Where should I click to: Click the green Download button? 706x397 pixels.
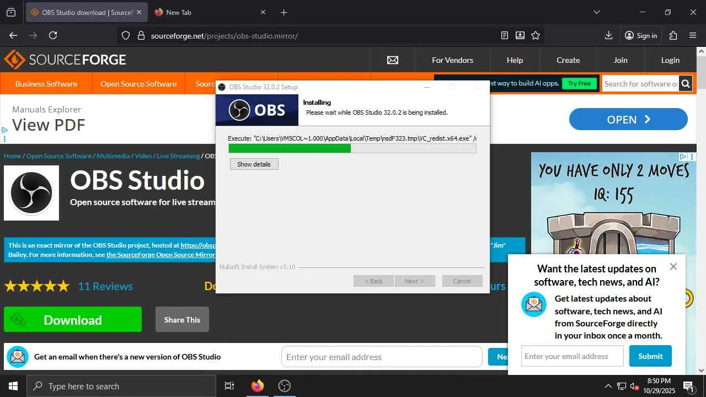(x=73, y=320)
